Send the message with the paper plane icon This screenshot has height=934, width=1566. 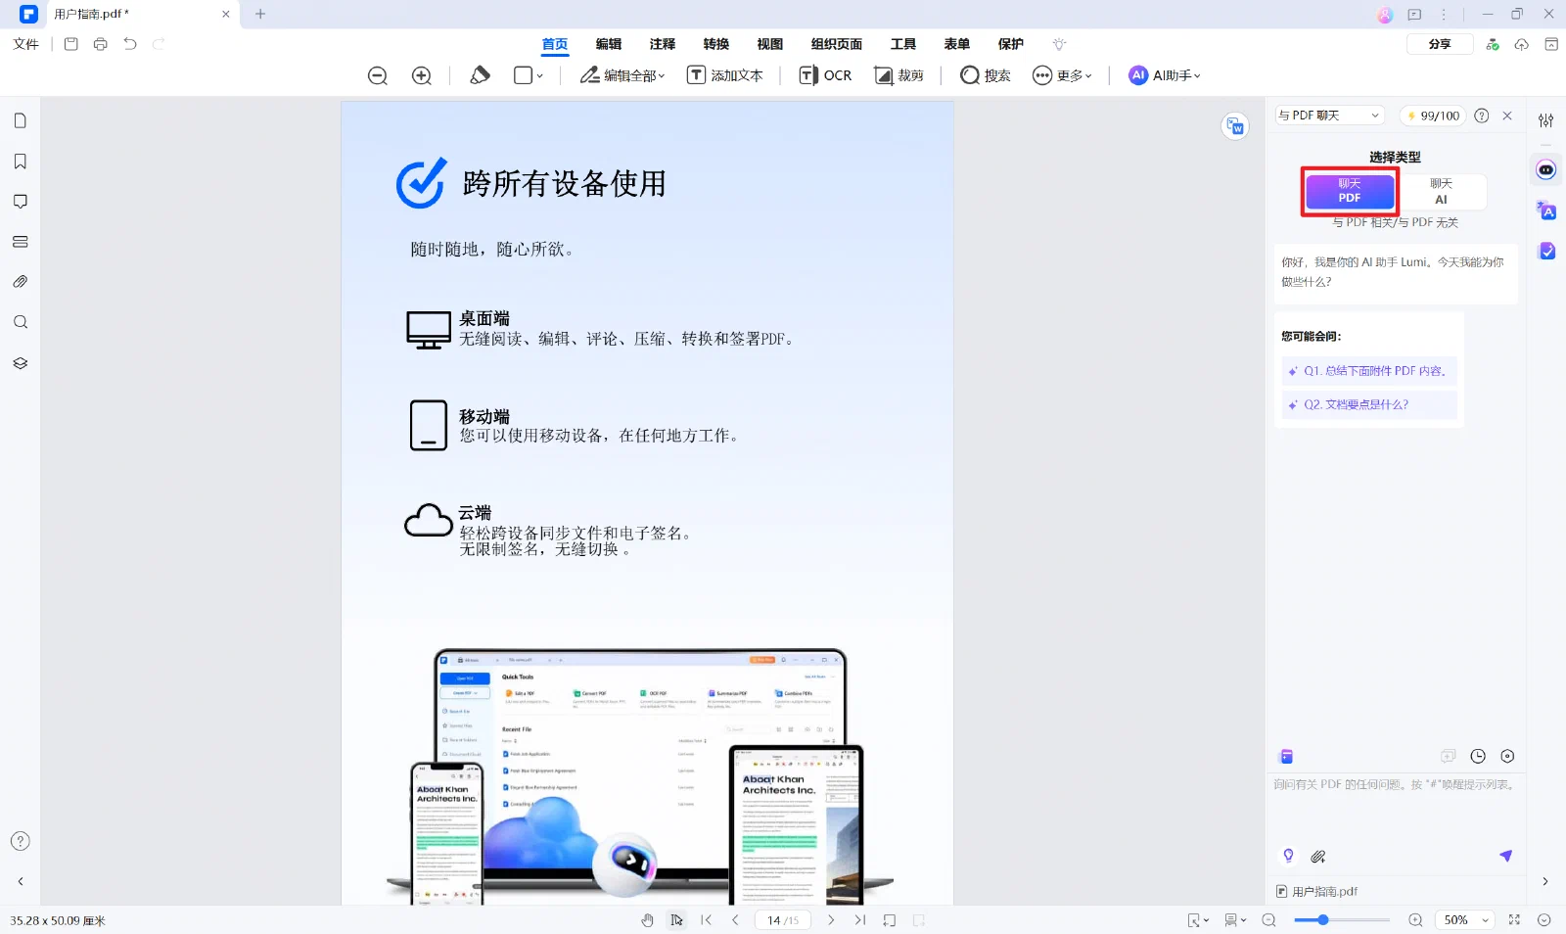click(1505, 856)
